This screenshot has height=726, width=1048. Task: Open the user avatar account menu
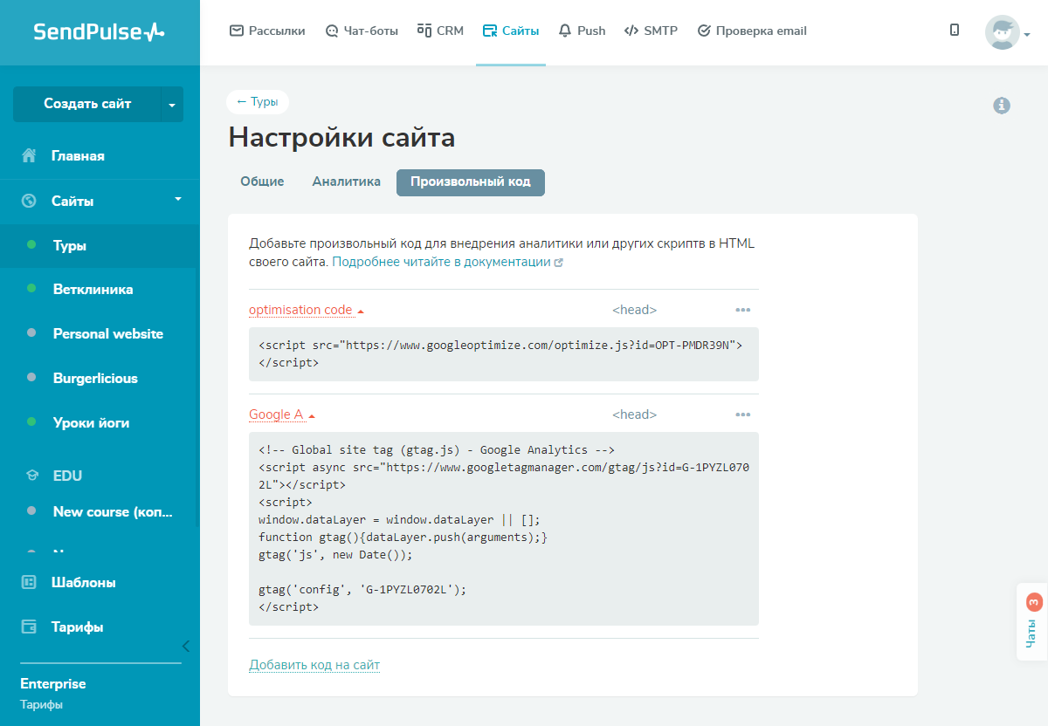1007,33
